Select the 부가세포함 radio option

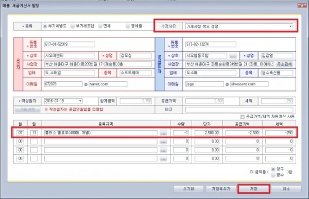[x=73, y=26]
